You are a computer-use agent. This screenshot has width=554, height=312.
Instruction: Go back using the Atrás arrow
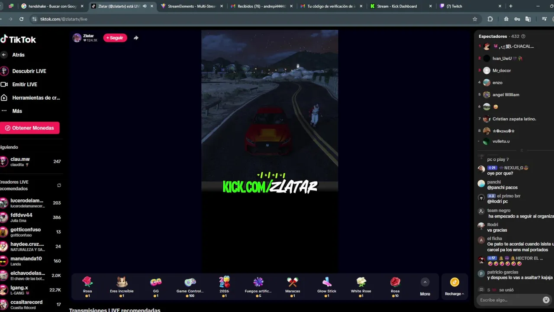click(4, 55)
